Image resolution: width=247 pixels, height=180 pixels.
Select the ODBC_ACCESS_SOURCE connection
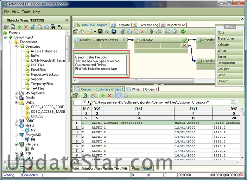48,107
